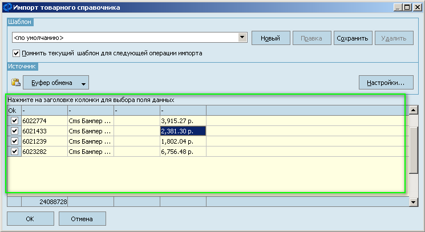Select price cell 1,802.04 р.
This screenshot has width=425, height=232.
(x=183, y=141)
